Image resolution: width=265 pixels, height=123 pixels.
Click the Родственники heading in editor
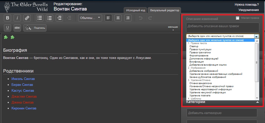18,71
